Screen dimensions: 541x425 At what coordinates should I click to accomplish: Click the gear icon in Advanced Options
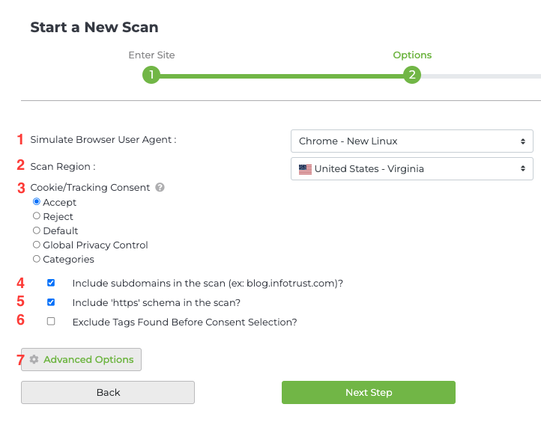(34, 360)
